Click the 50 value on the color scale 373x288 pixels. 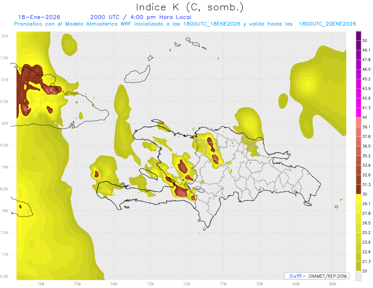(365, 41)
